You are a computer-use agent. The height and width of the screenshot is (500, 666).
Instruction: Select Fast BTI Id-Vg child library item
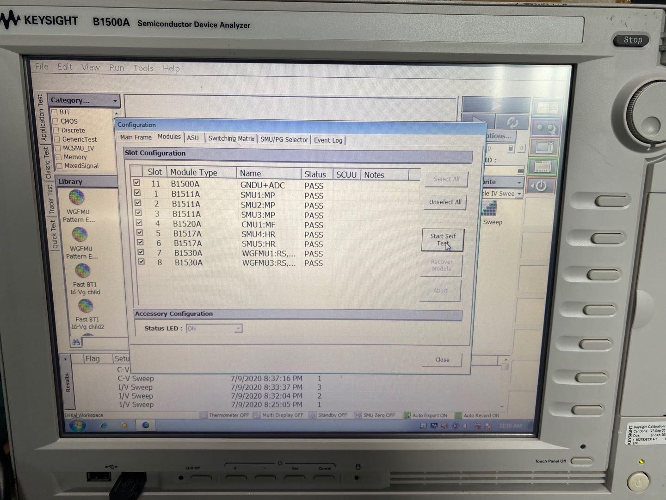click(84, 279)
